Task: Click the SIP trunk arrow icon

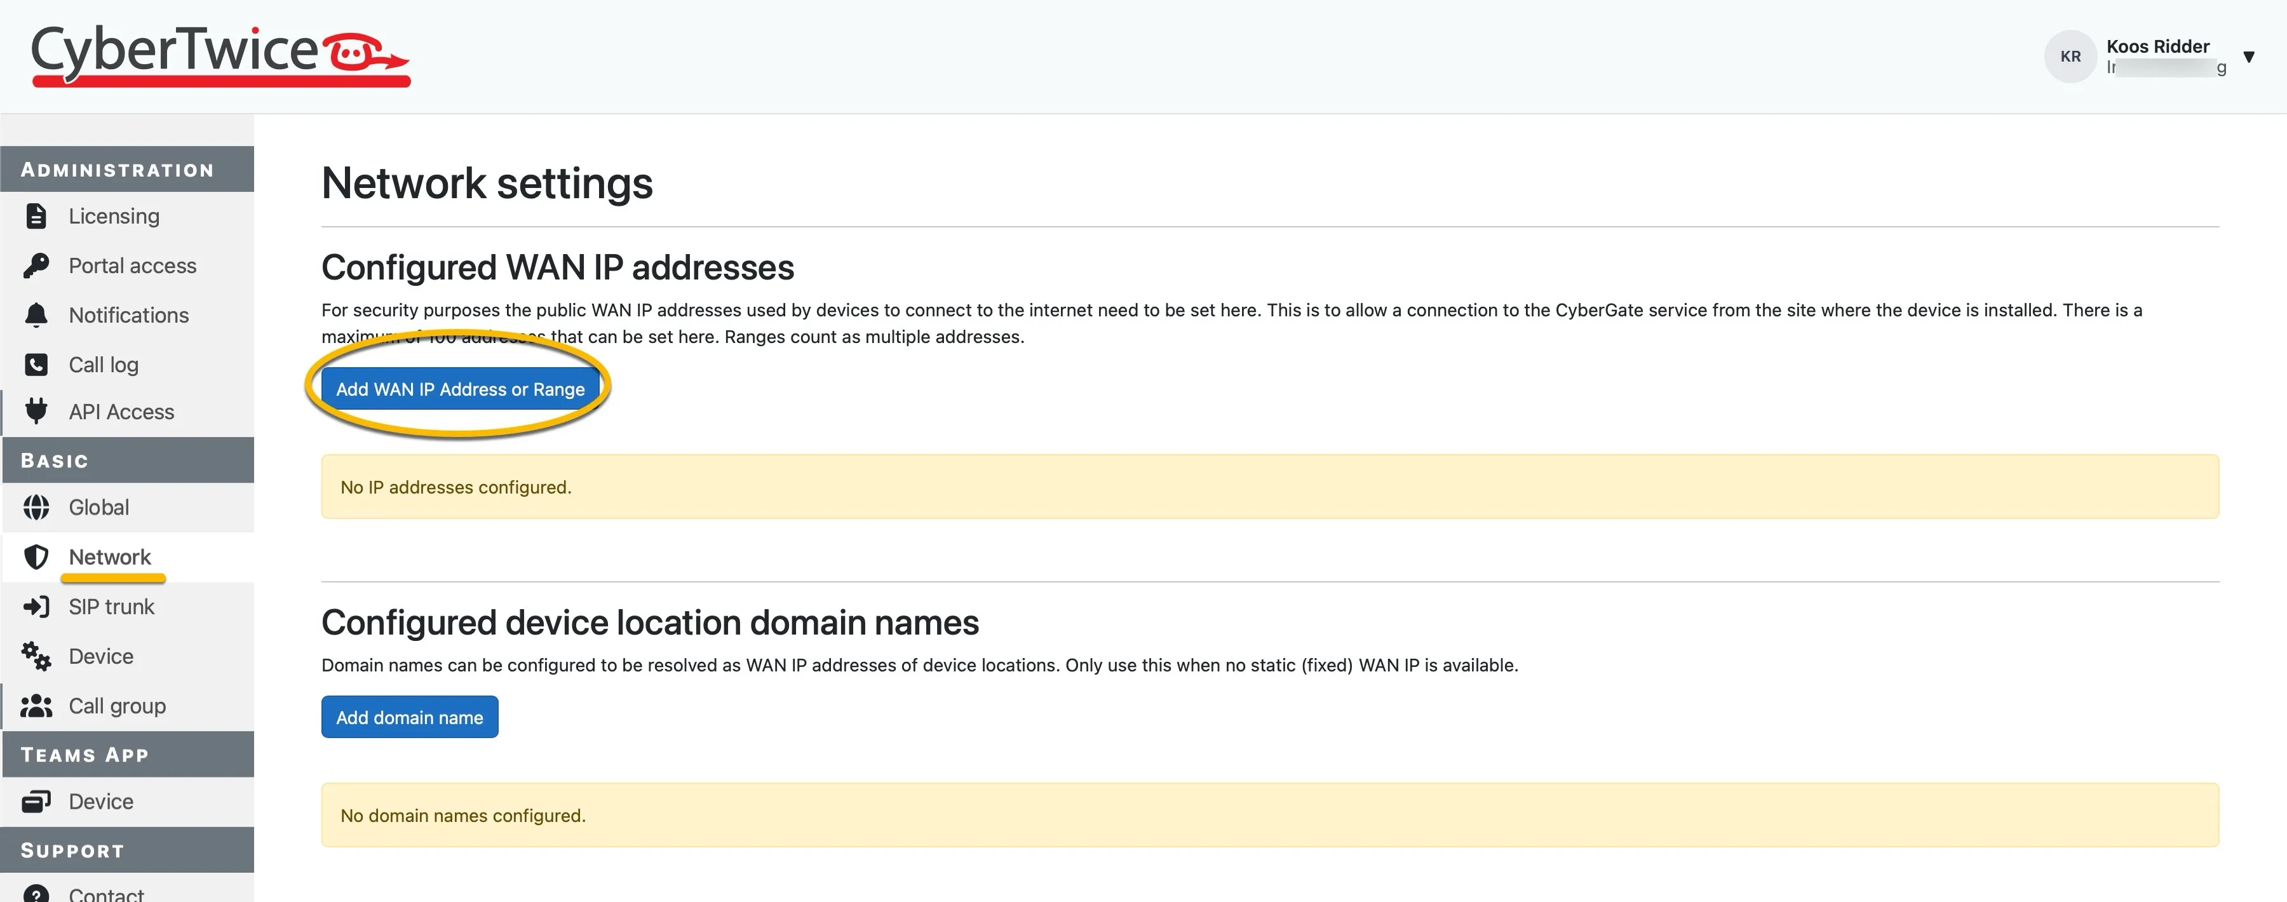Action: 36,607
